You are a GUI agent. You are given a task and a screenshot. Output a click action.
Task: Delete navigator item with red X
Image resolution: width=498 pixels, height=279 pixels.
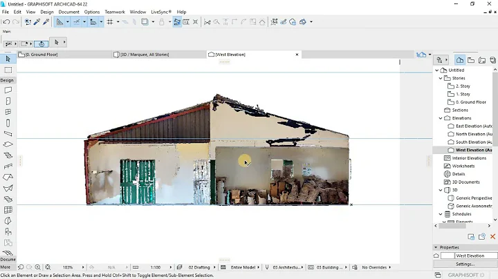pos(492,236)
